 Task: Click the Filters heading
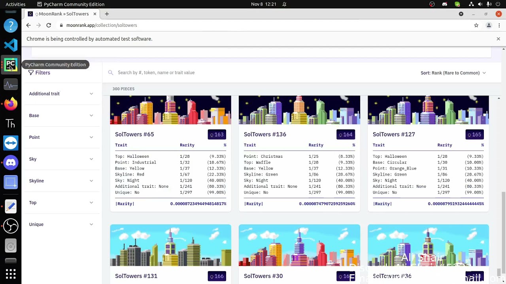pyautogui.click(x=43, y=73)
